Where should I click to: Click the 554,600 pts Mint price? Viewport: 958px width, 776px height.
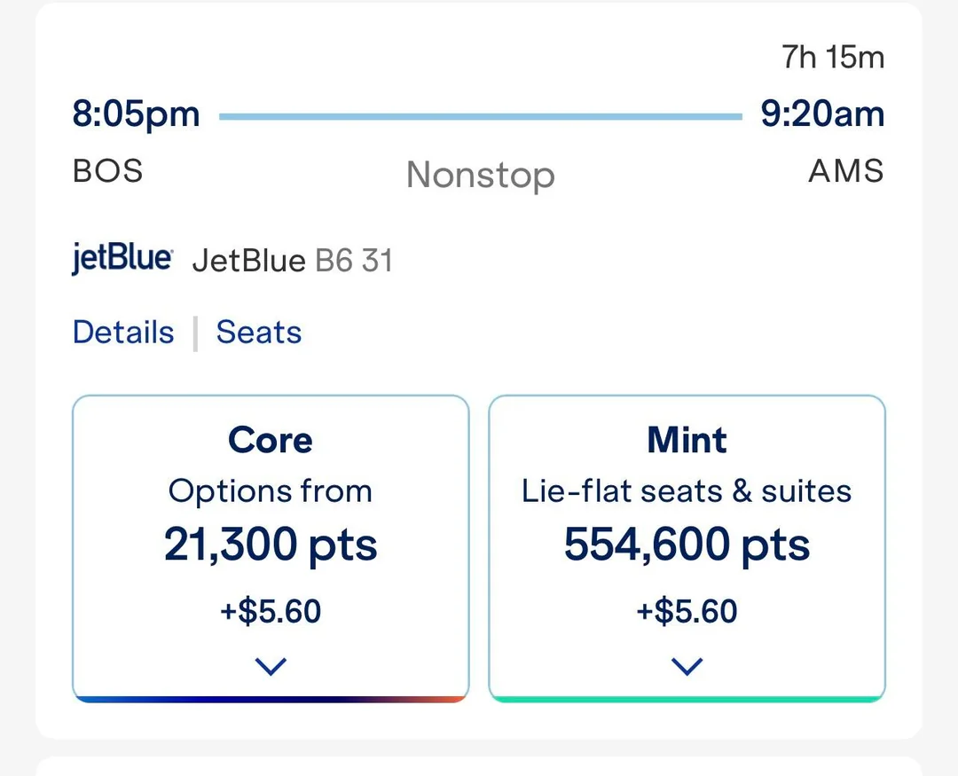(x=687, y=545)
